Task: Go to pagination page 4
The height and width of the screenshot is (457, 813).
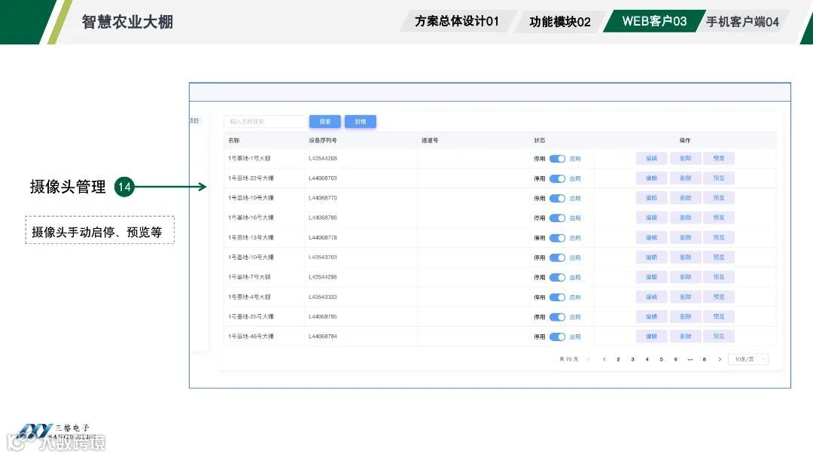Action: [647, 359]
